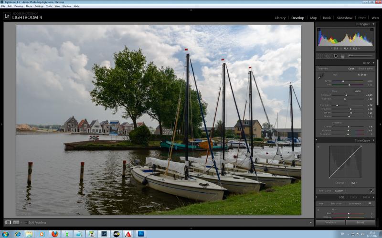Open Photoshop from the Windows taskbar
This screenshot has width=382, height=238.
click(141, 234)
